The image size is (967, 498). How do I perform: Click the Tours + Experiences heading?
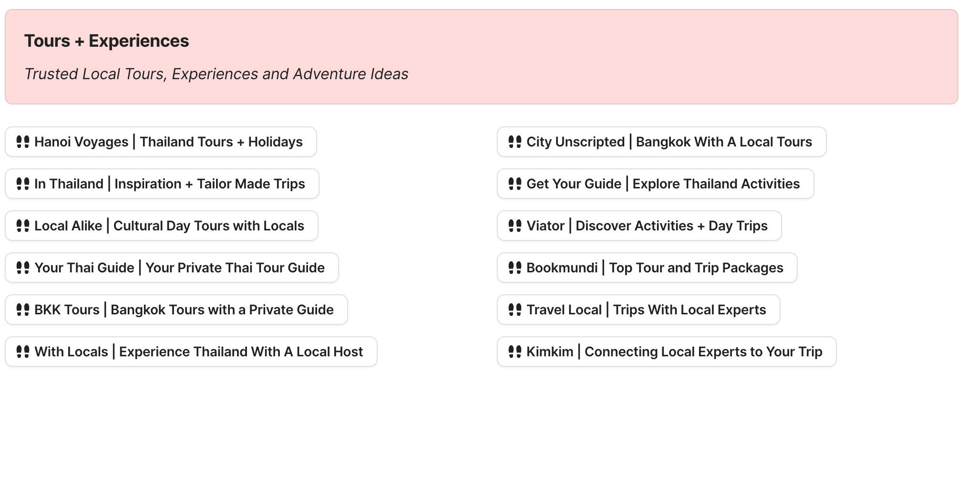(107, 41)
